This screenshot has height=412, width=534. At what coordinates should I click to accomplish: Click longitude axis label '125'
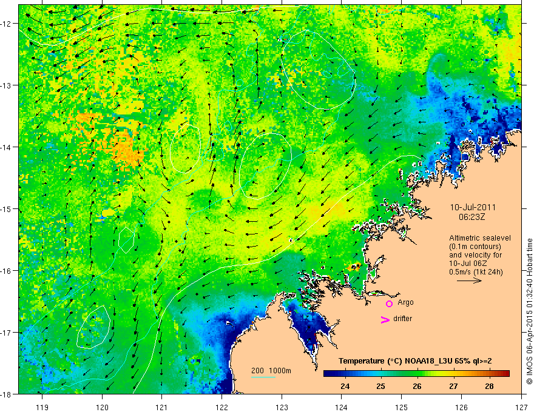(x=402, y=407)
